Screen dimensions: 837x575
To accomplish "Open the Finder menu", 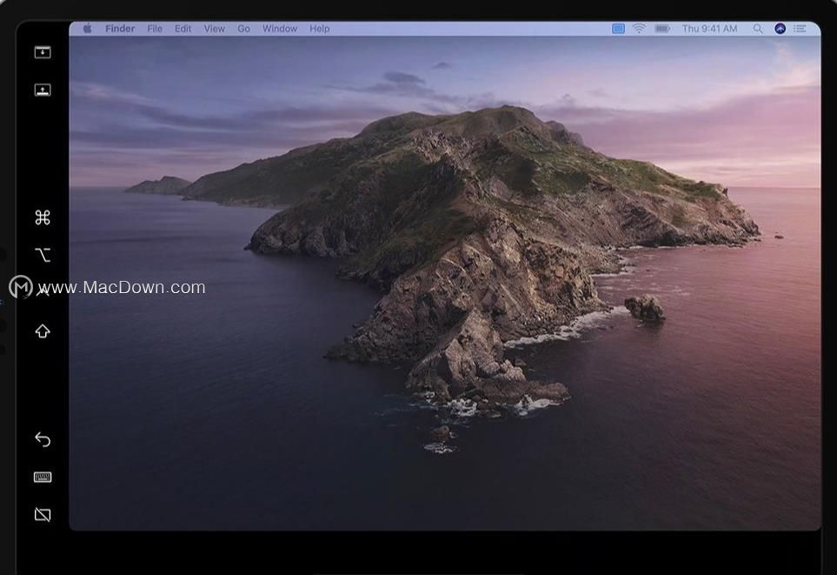I will pyautogui.click(x=120, y=29).
